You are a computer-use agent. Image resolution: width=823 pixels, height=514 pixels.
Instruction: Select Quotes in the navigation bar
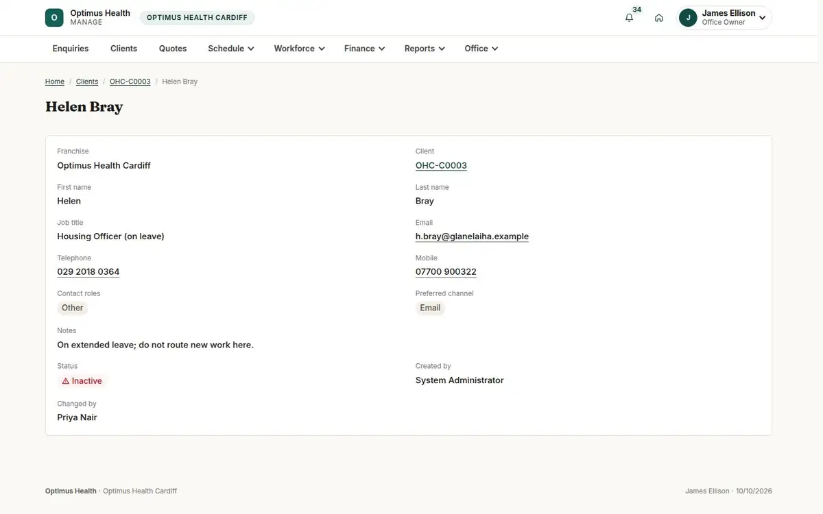[173, 49]
